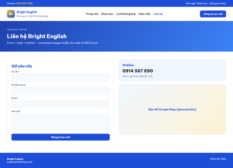Screen dimensions: 233x168
Task: Focus the Email input field
Action: [x=60, y=104]
